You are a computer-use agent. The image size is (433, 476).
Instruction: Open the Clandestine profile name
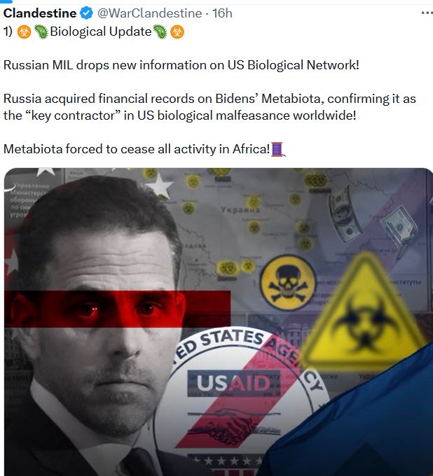(40, 13)
